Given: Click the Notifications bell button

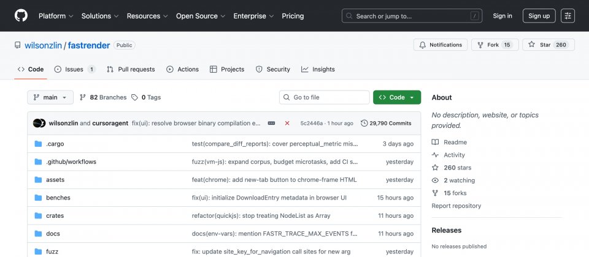Looking at the screenshot, I should tap(441, 45).
